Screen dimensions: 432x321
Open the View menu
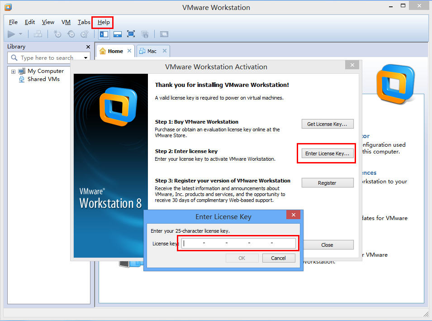tap(48, 22)
